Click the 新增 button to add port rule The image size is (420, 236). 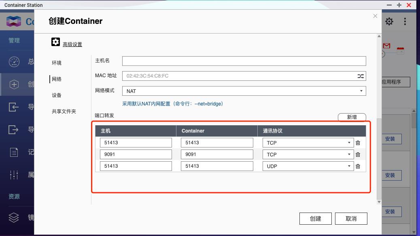point(352,117)
